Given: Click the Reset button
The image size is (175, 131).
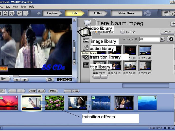Looking at the screenshot, I should pos(167,32).
